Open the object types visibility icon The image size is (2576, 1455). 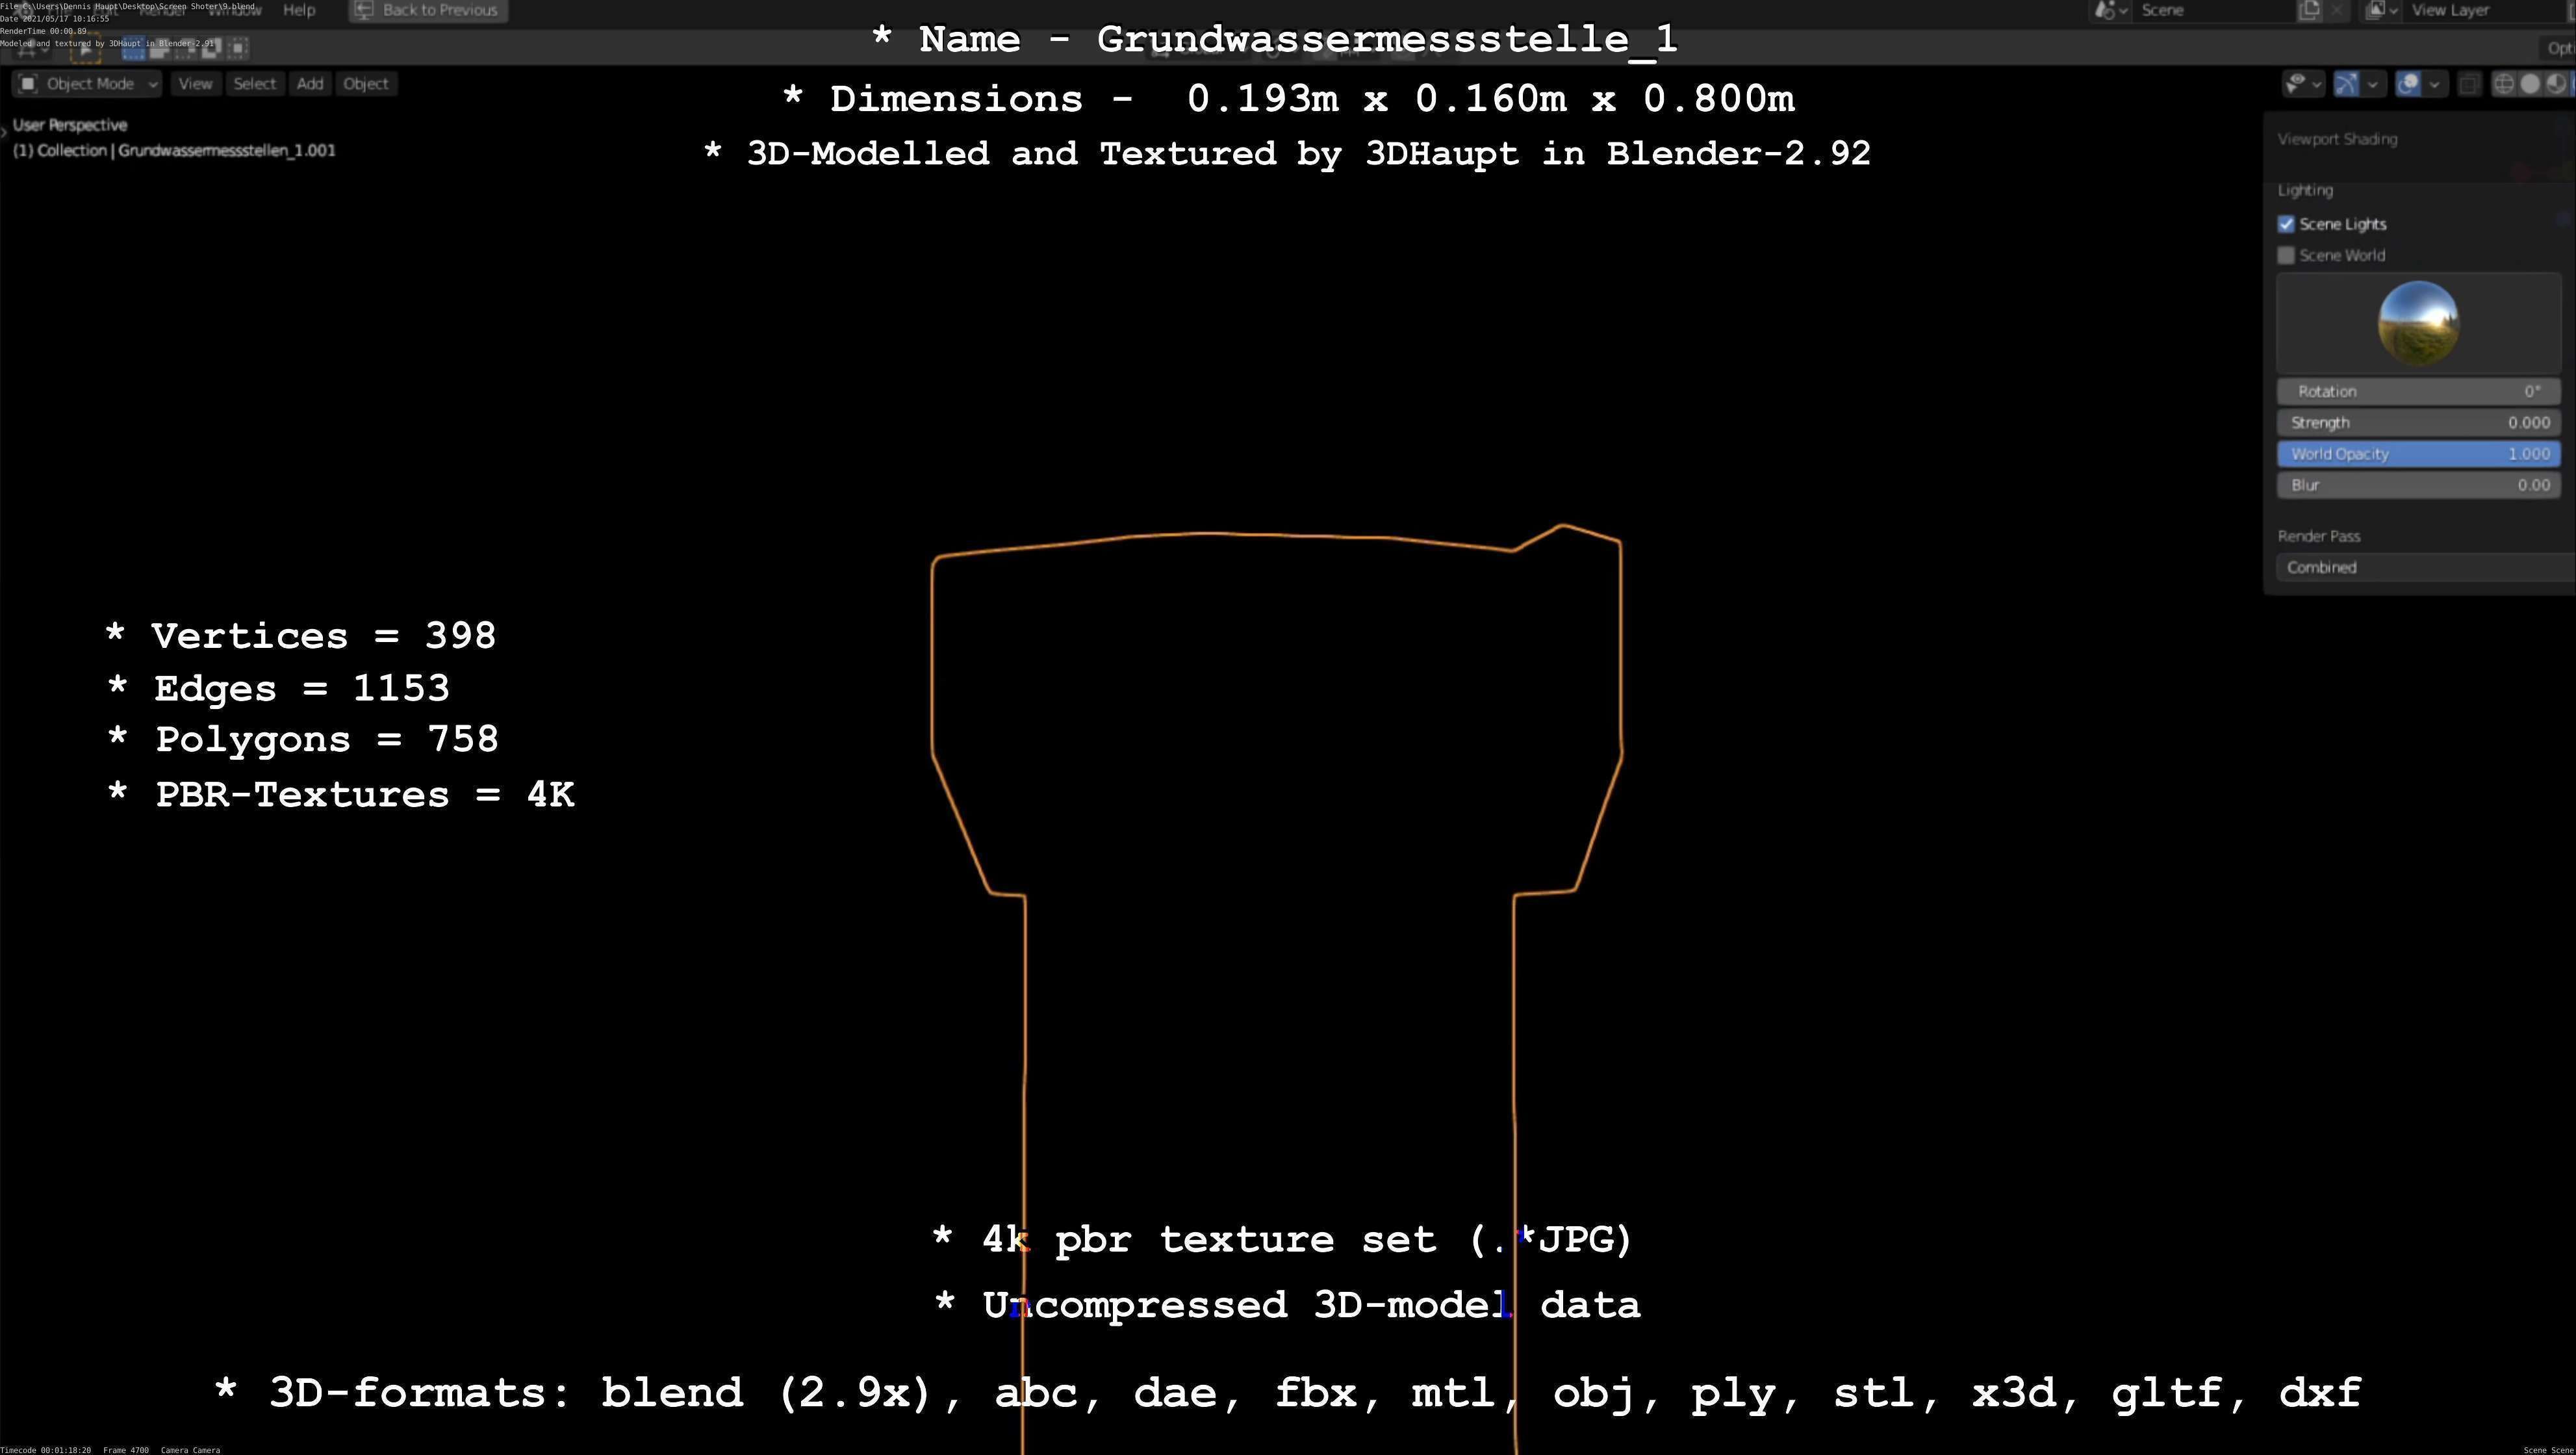click(2297, 84)
